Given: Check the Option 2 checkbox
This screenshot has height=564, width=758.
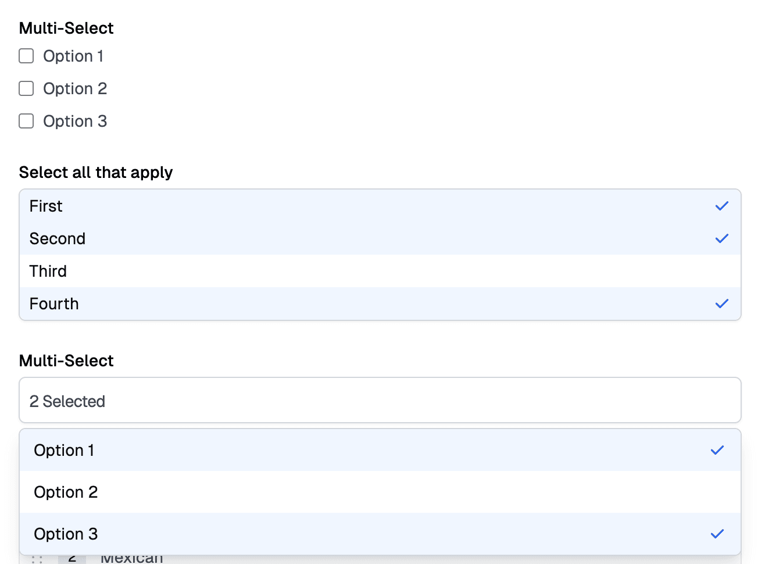Looking at the screenshot, I should pos(26,88).
